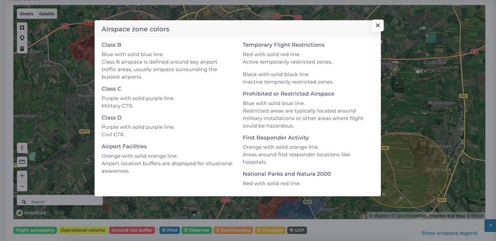Select the Start/landing marker tag
496x241 pixels.
pos(233,230)
